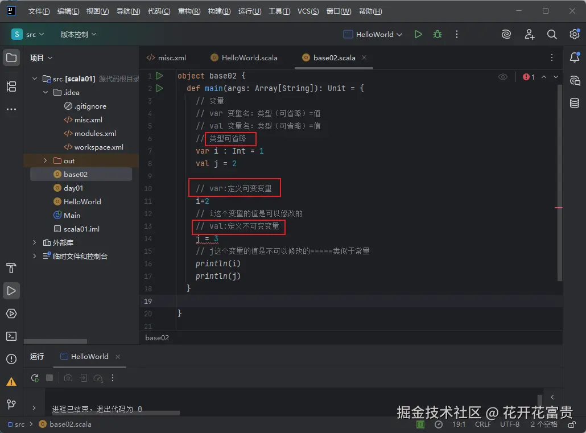Stop the running process square button
Screen dimensions: 586x433
pos(49,378)
